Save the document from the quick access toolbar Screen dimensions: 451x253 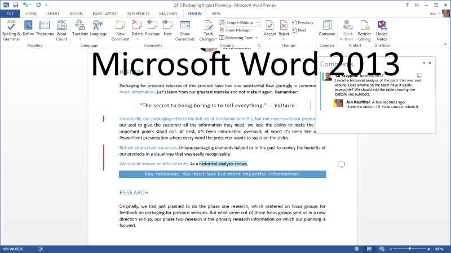[15, 4]
